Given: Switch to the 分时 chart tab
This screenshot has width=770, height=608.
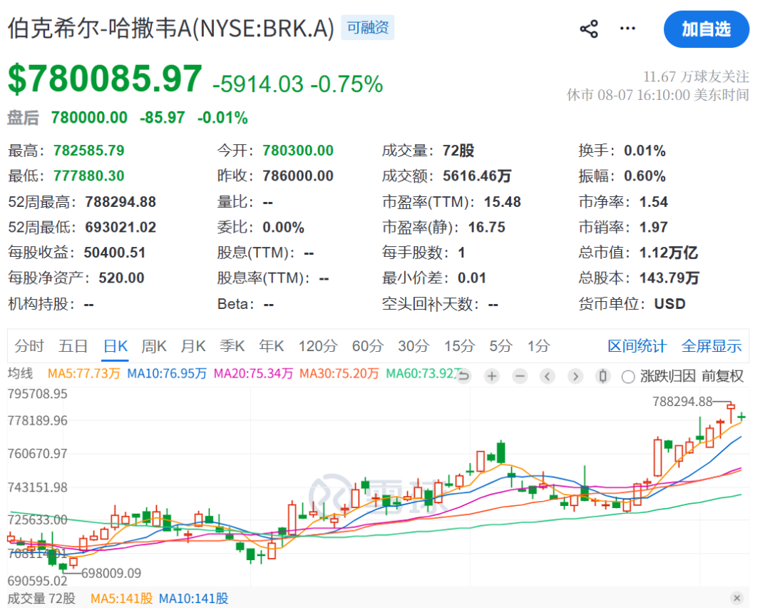Looking at the screenshot, I should 29,346.
